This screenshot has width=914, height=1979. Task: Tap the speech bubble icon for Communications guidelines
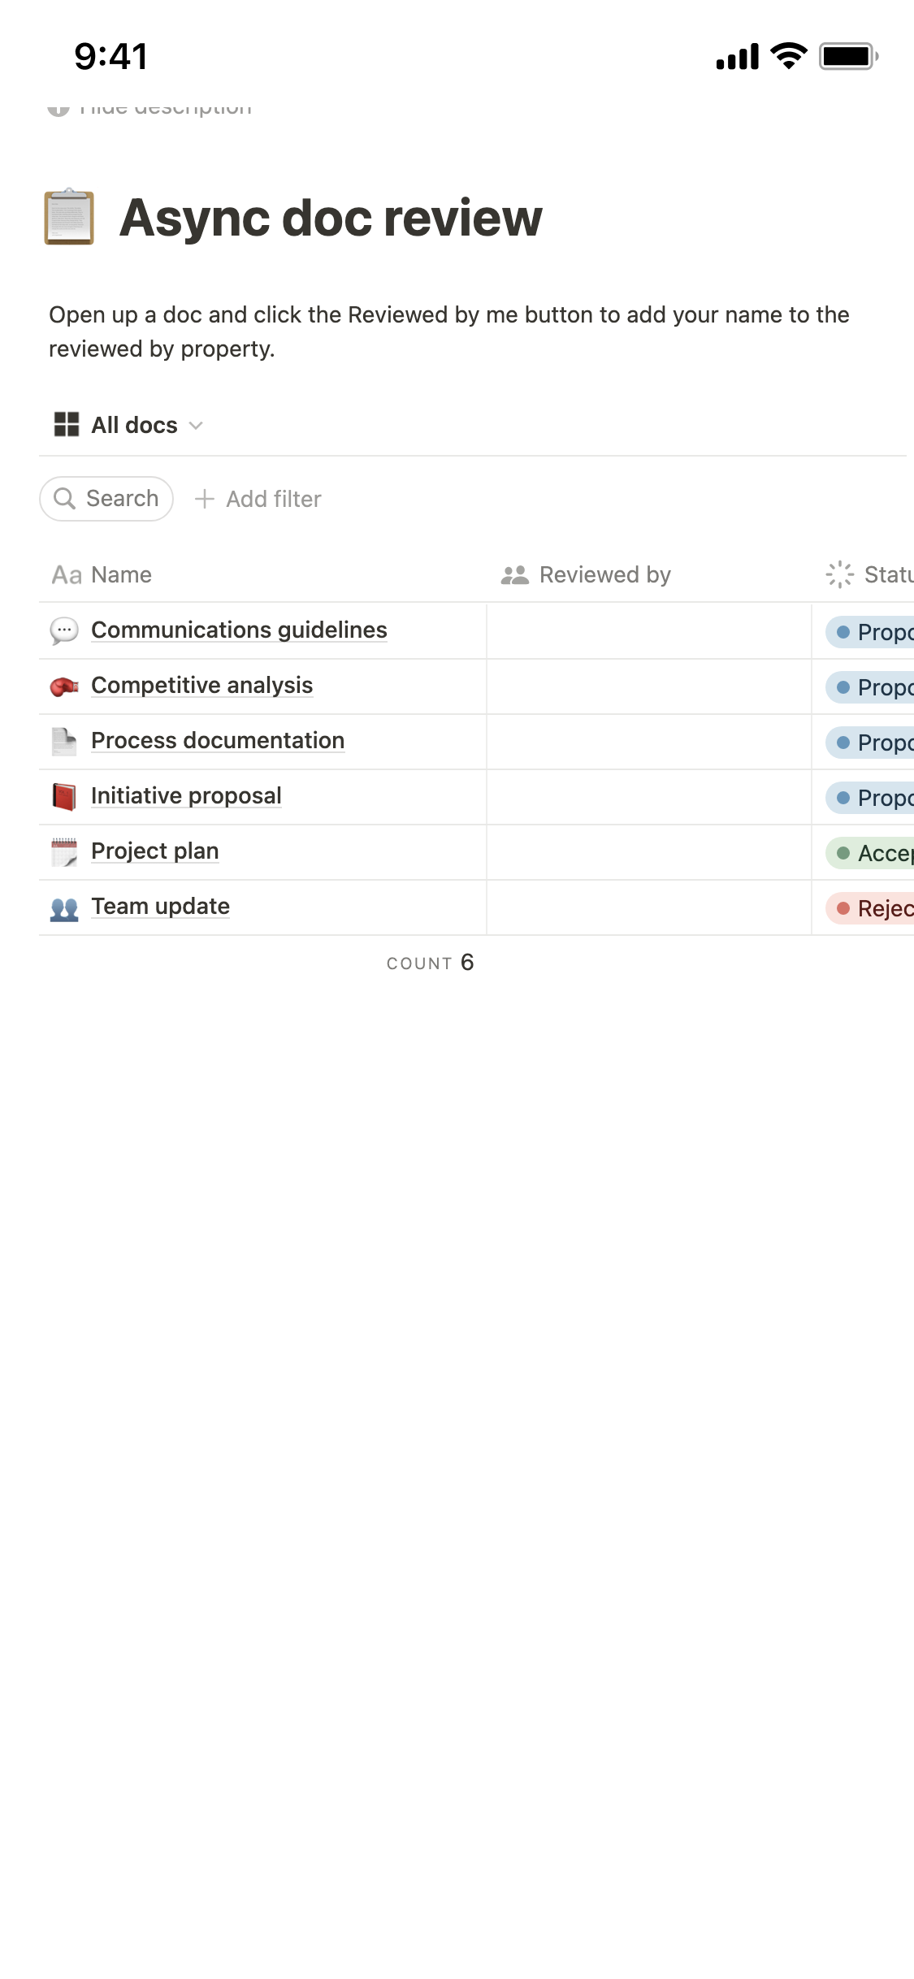64,630
